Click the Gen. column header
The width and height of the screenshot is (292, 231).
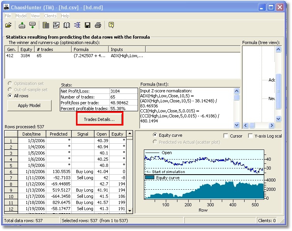[x=11, y=49]
